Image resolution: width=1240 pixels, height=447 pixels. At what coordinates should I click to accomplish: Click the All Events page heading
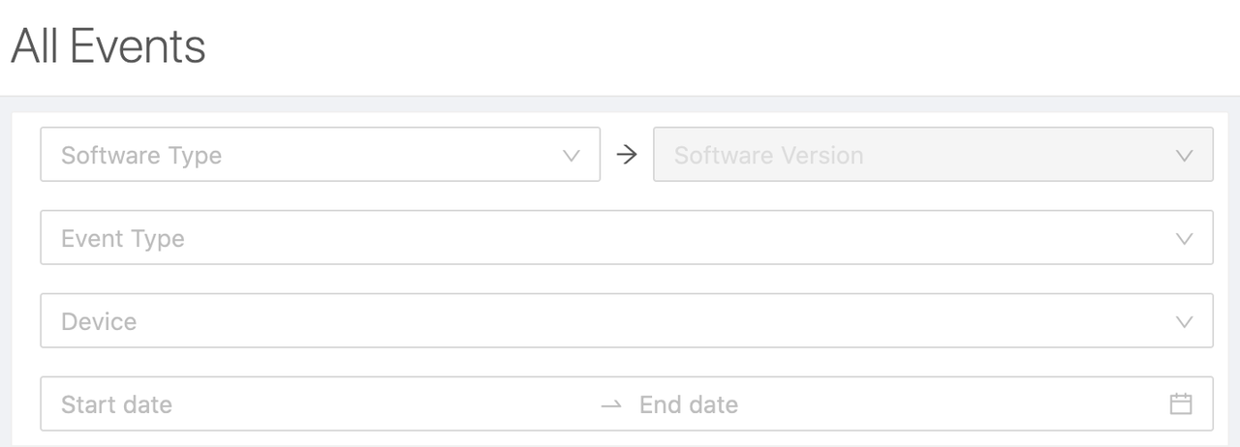[x=108, y=46]
